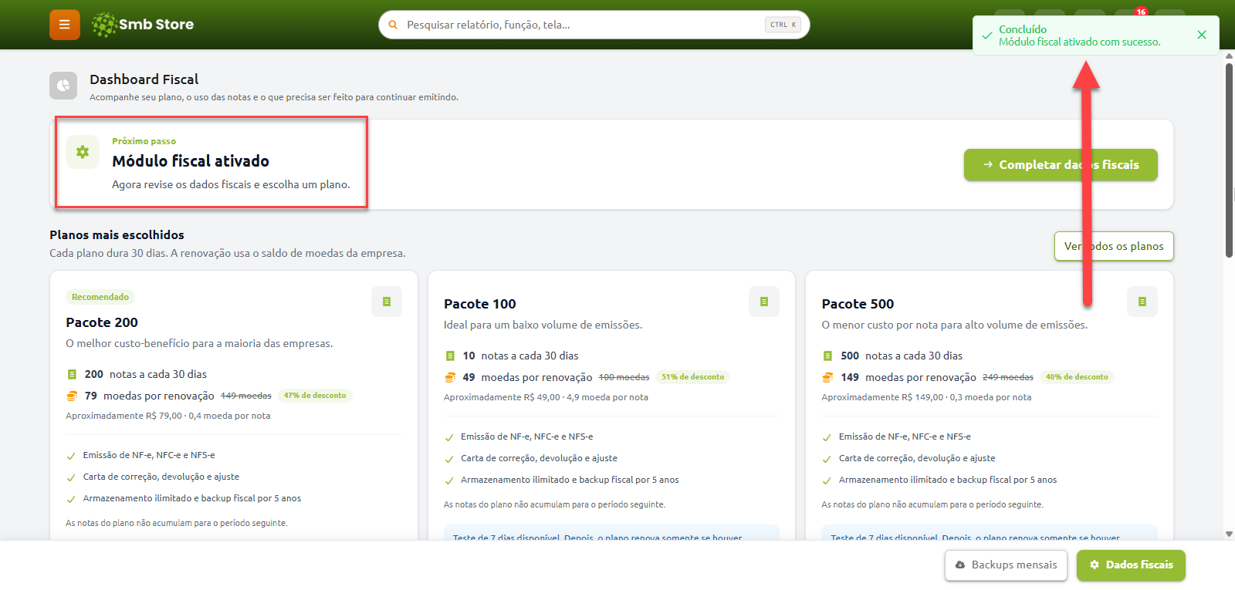Click the notes icon beside '500 notas a cada 30 dias'

coord(827,356)
